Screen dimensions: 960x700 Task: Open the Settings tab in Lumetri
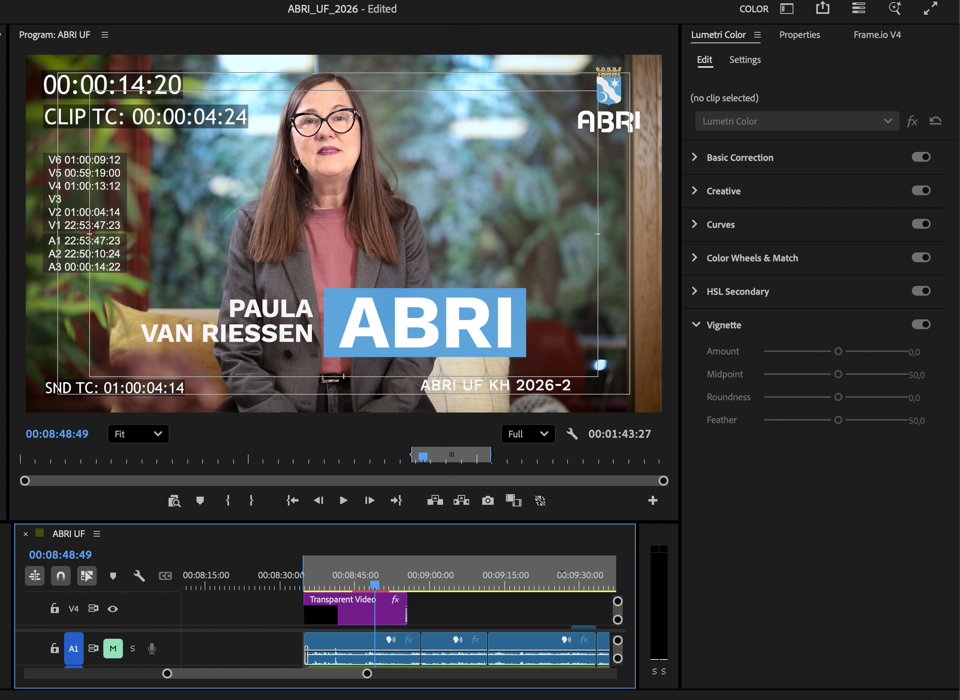[x=745, y=60]
